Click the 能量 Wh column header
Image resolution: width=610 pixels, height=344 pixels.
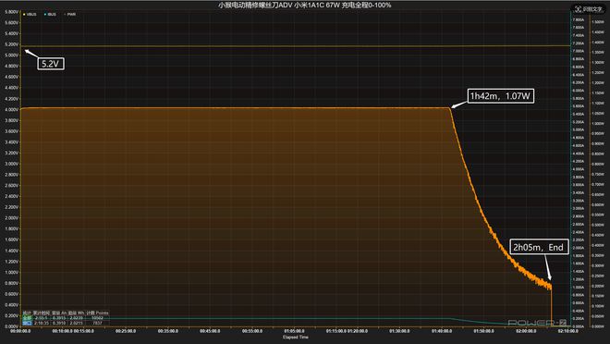tap(76, 313)
